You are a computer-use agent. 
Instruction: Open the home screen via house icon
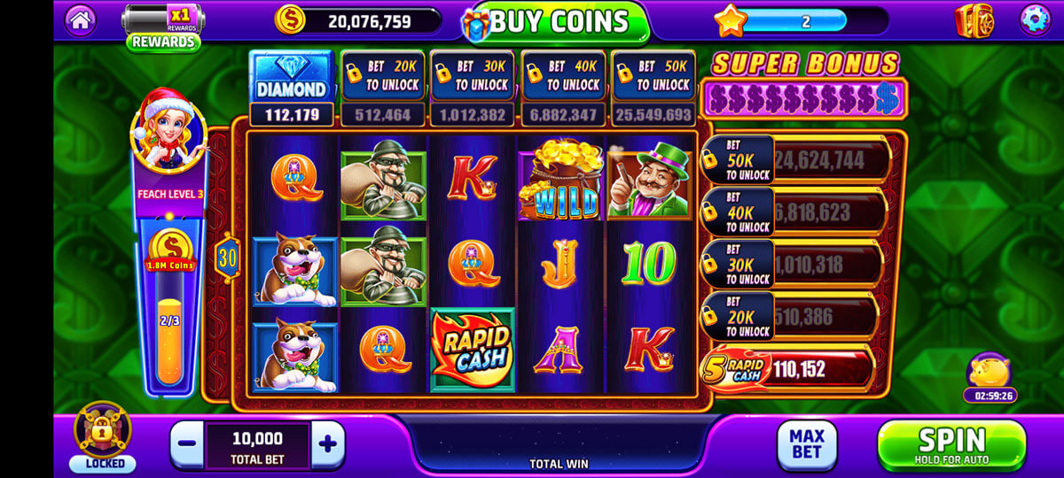pos(81,19)
